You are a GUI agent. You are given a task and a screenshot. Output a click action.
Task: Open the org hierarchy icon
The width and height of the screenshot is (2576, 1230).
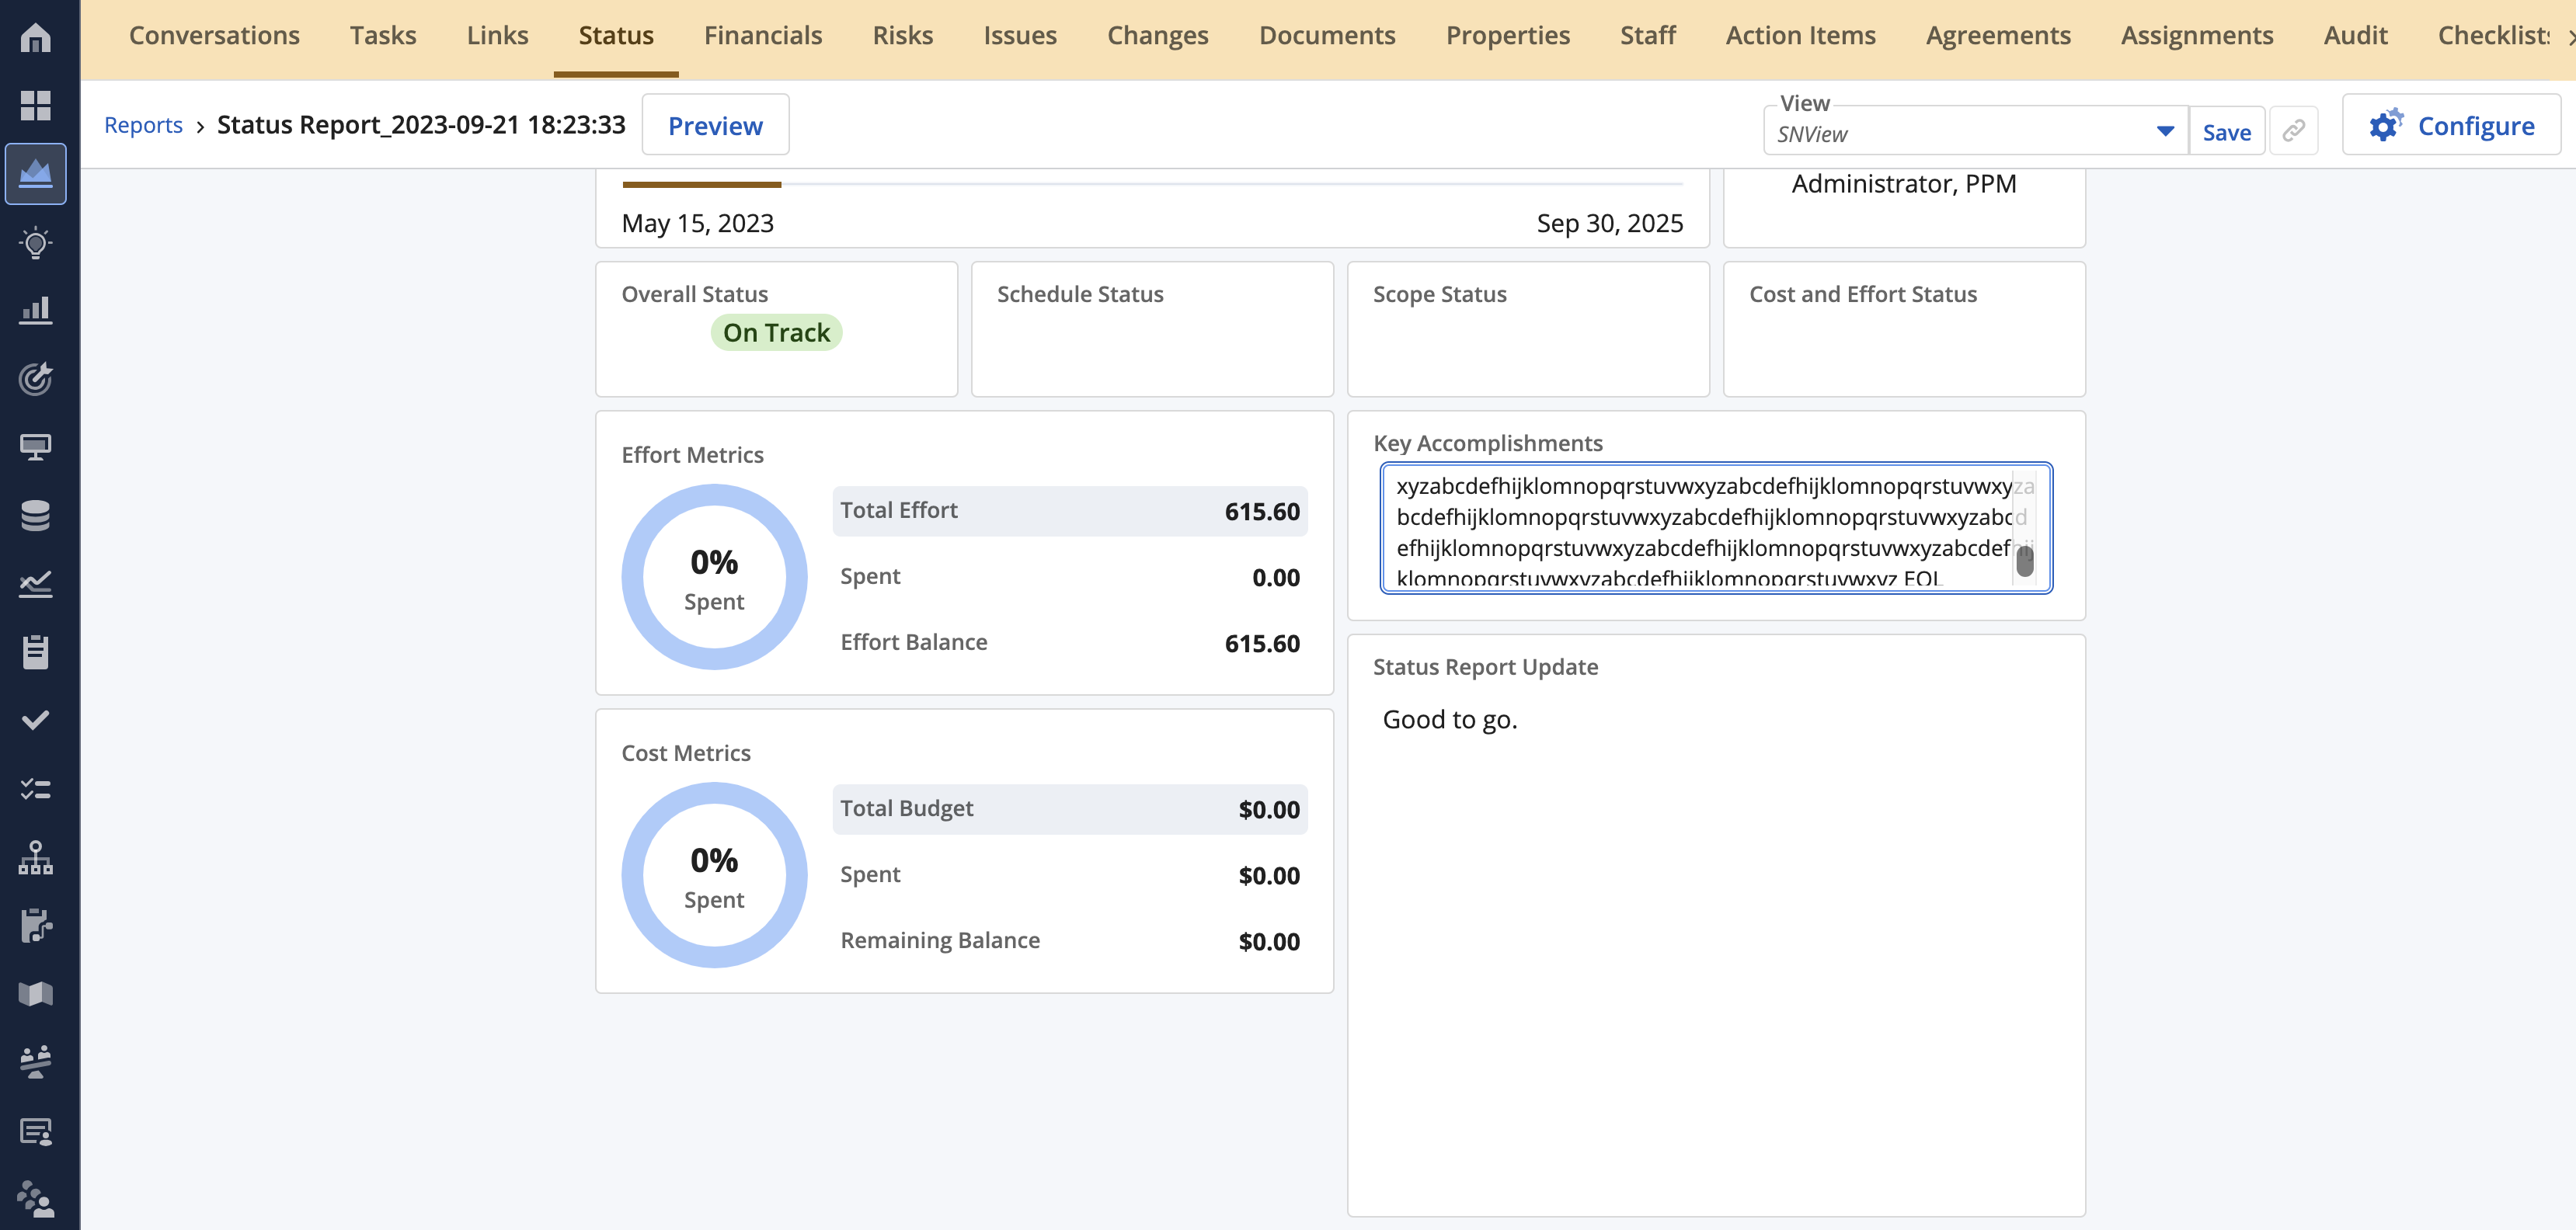pyautogui.click(x=36, y=857)
